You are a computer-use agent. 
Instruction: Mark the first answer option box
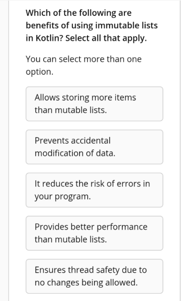coord(94,104)
